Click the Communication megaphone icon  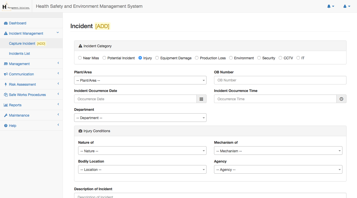point(6,74)
